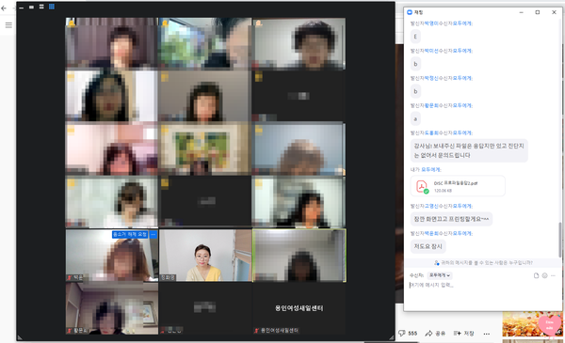Viewport: 565px width, 343px height.
Task: Open the emoji picker in chat
Action: pyautogui.click(x=544, y=275)
